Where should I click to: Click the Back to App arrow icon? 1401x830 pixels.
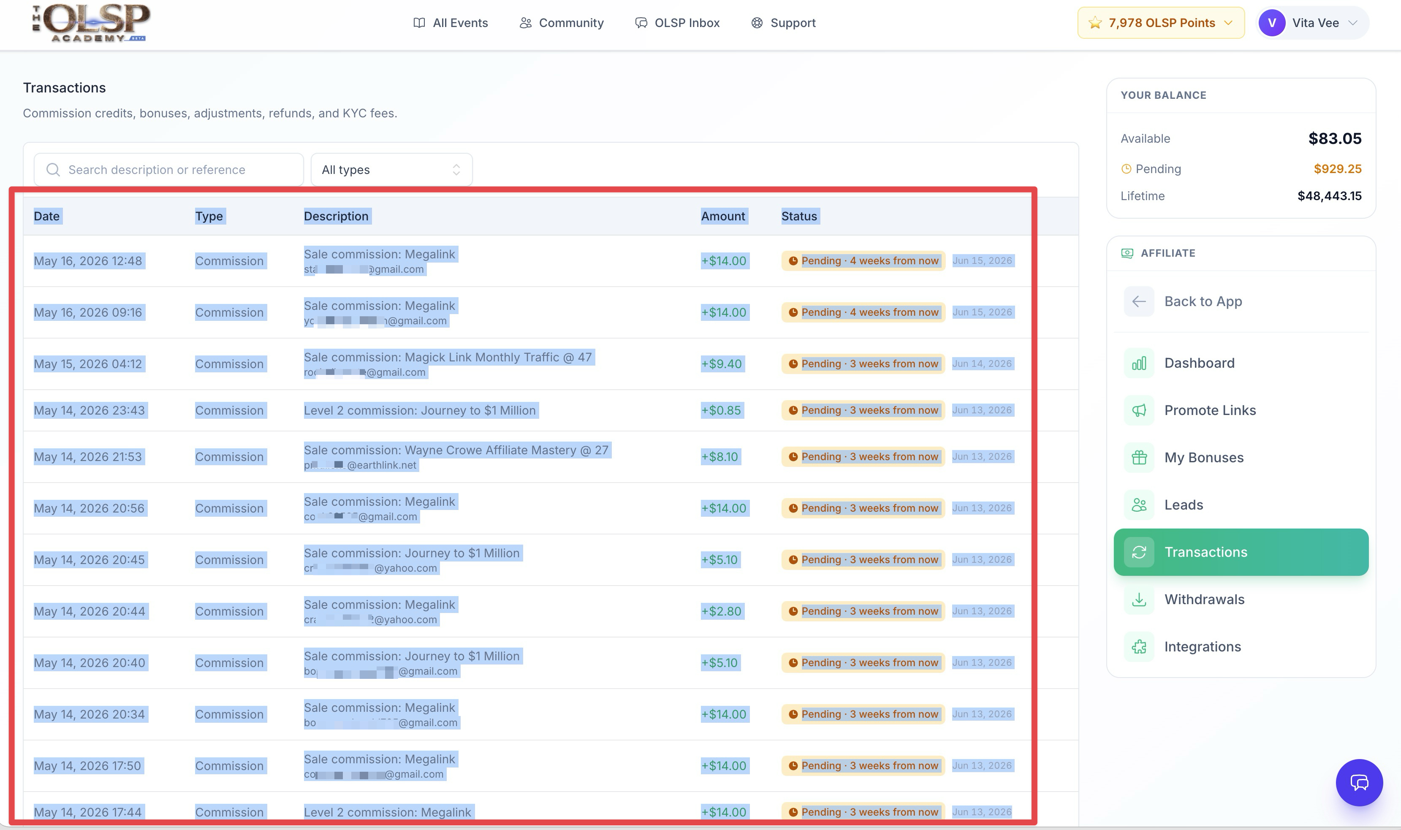(1139, 301)
